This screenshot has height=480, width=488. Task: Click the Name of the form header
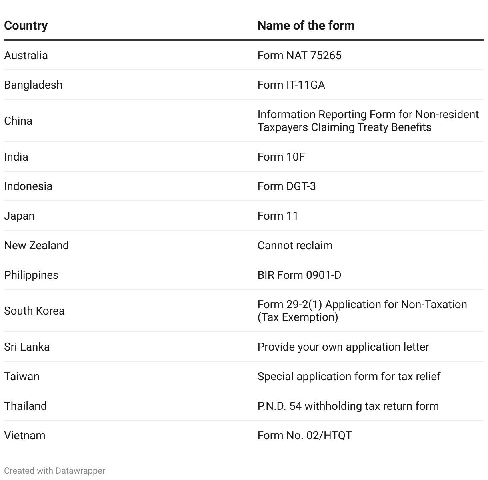click(x=306, y=26)
